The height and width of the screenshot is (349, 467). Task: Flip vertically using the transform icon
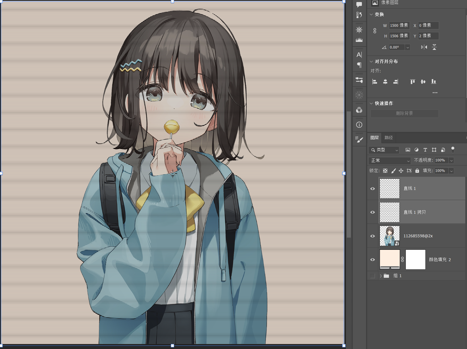[434, 47]
